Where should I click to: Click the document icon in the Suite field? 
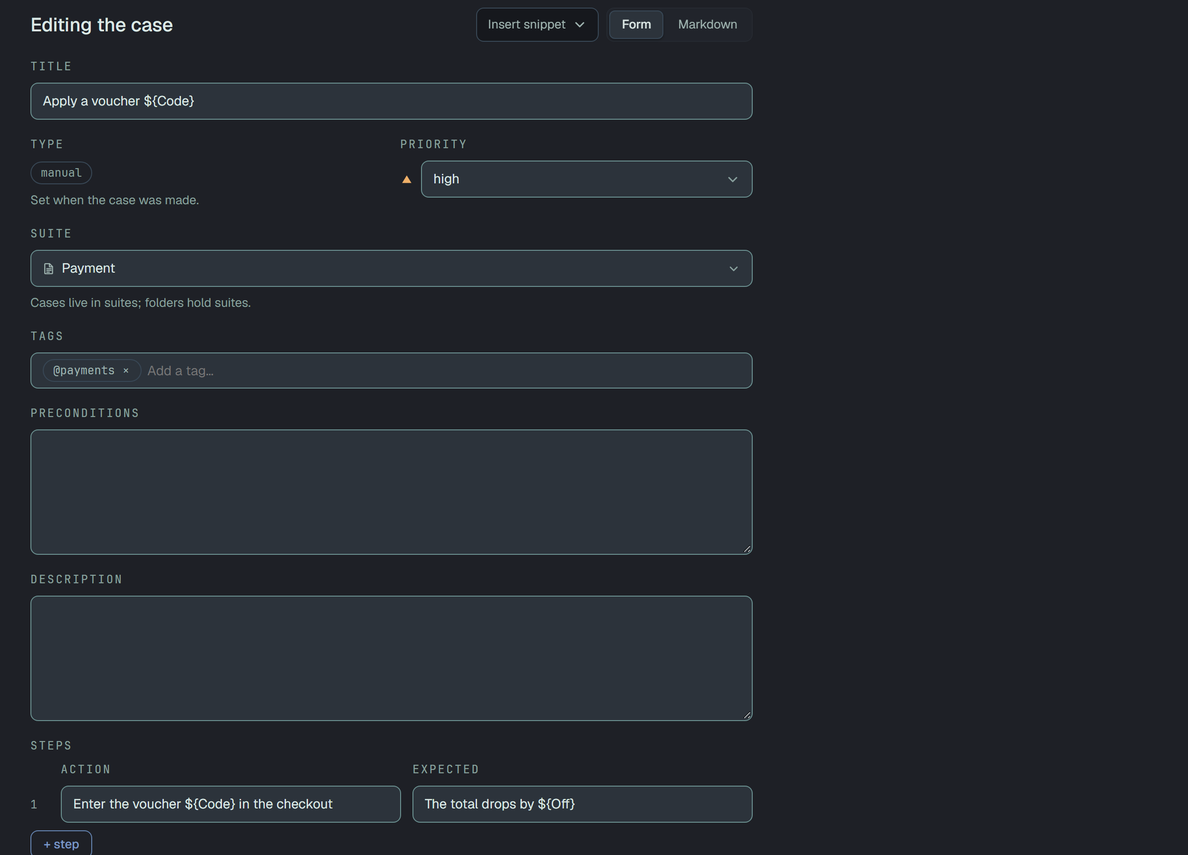click(49, 268)
